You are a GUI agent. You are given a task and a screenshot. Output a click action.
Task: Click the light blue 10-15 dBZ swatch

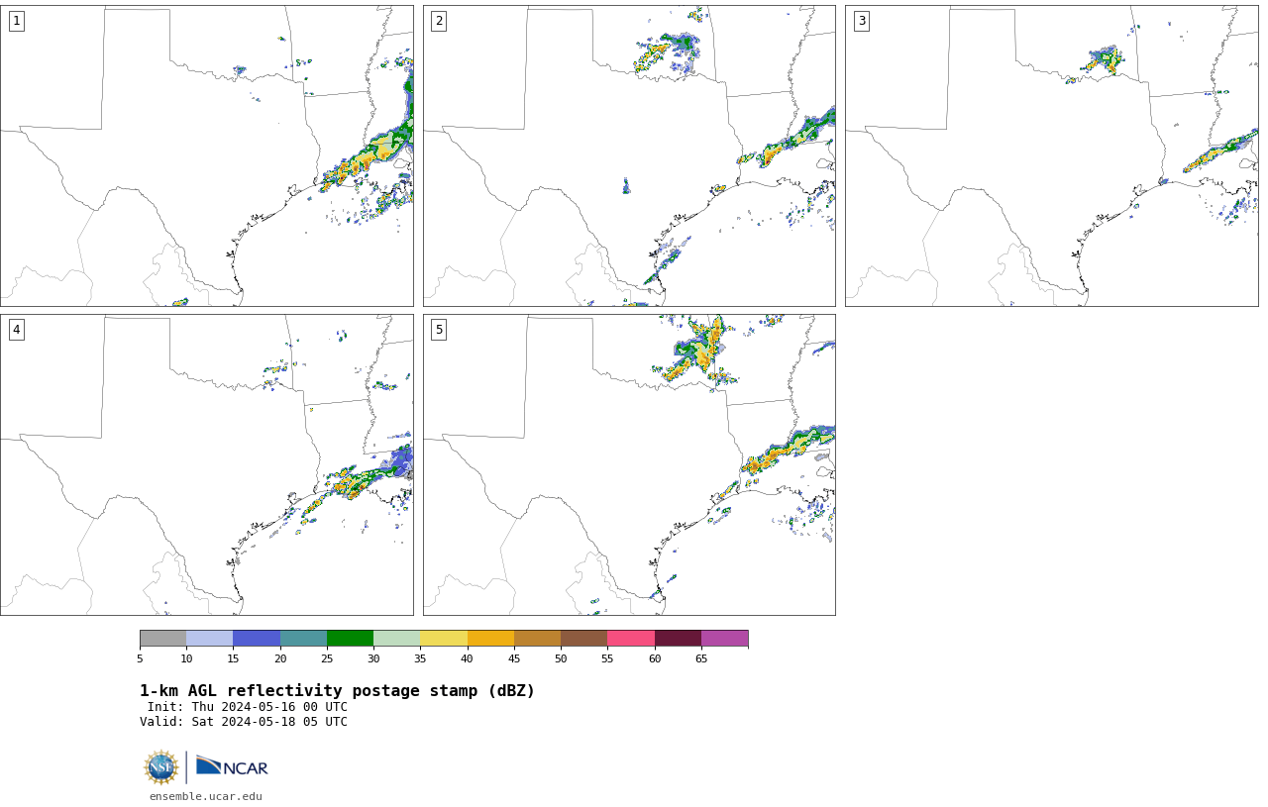tap(209, 638)
